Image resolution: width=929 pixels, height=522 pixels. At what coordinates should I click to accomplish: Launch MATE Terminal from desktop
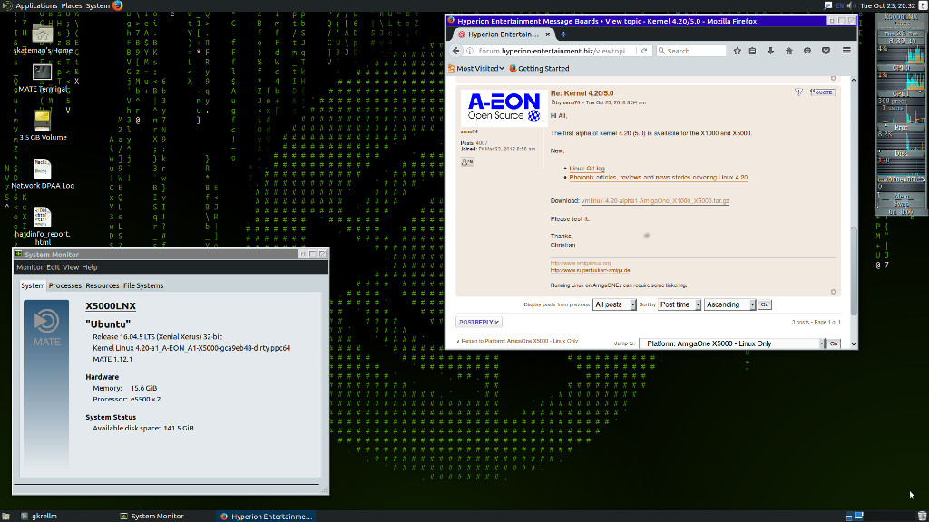(42, 78)
